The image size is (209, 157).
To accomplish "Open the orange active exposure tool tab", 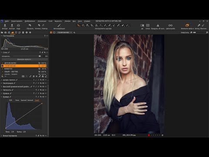I will 13,33.
